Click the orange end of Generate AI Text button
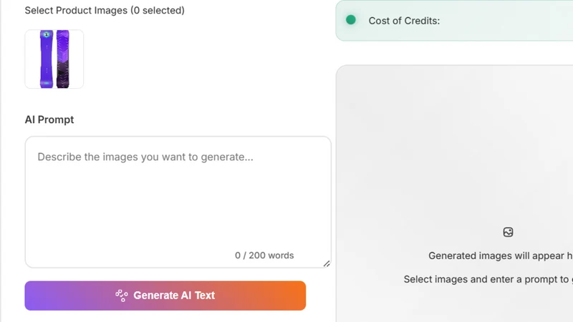 click(289, 296)
